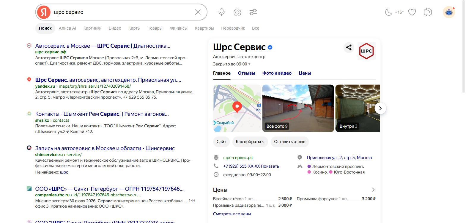Click 'Смотреть все цены' link
This screenshot has height=223, width=466.
coord(232,214)
